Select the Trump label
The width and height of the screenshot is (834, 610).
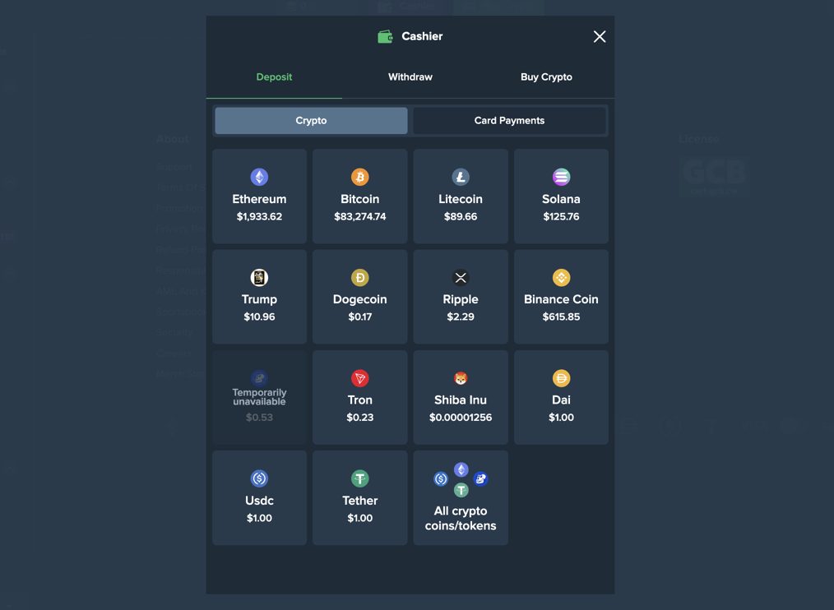(259, 299)
